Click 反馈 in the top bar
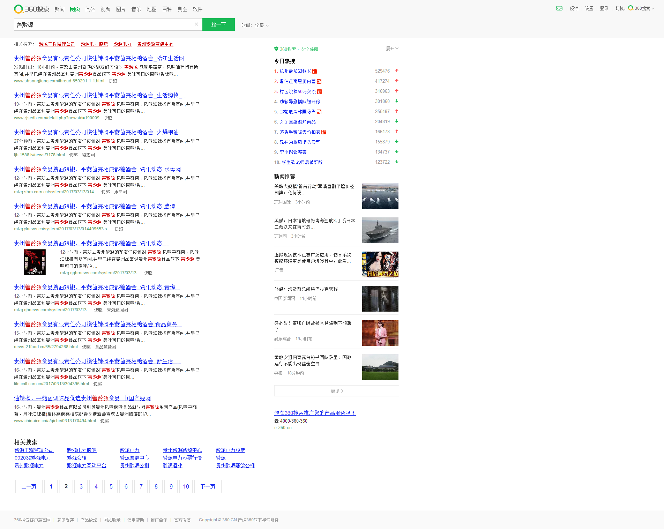The width and height of the screenshot is (664, 529). tap(574, 8)
